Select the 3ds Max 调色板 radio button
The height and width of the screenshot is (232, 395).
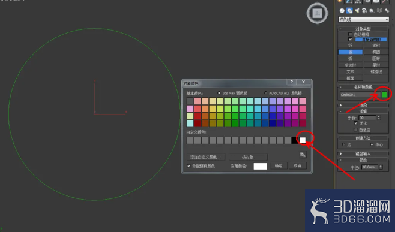coord(219,93)
